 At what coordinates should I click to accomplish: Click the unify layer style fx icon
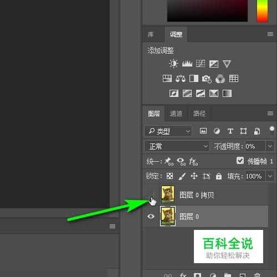(x=193, y=162)
